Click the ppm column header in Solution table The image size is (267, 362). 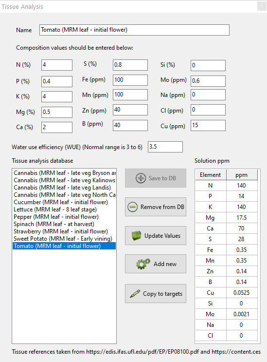242,175
